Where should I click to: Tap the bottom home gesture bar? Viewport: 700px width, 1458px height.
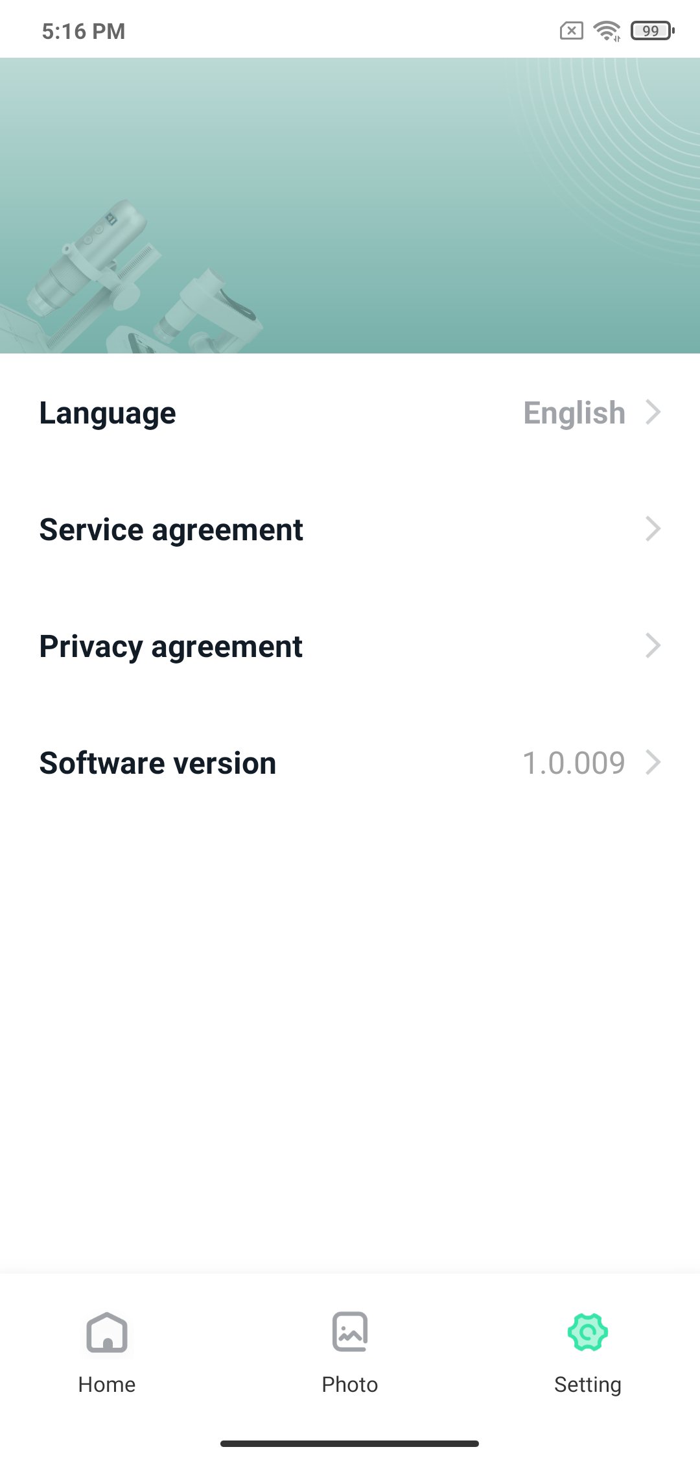point(350,1444)
